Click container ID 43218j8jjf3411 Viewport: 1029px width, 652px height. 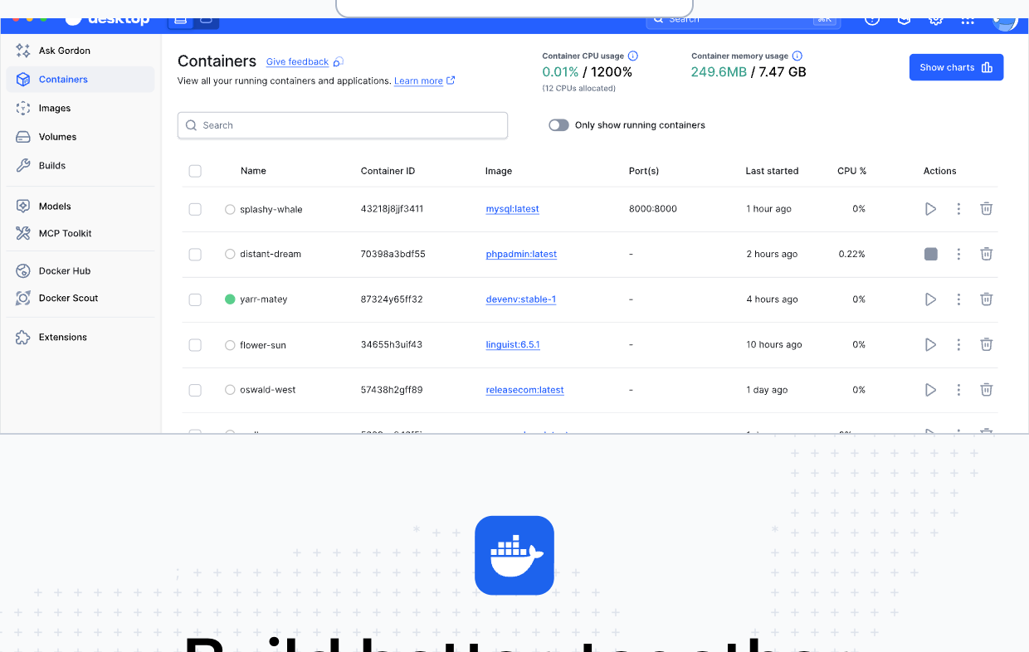point(392,209)
